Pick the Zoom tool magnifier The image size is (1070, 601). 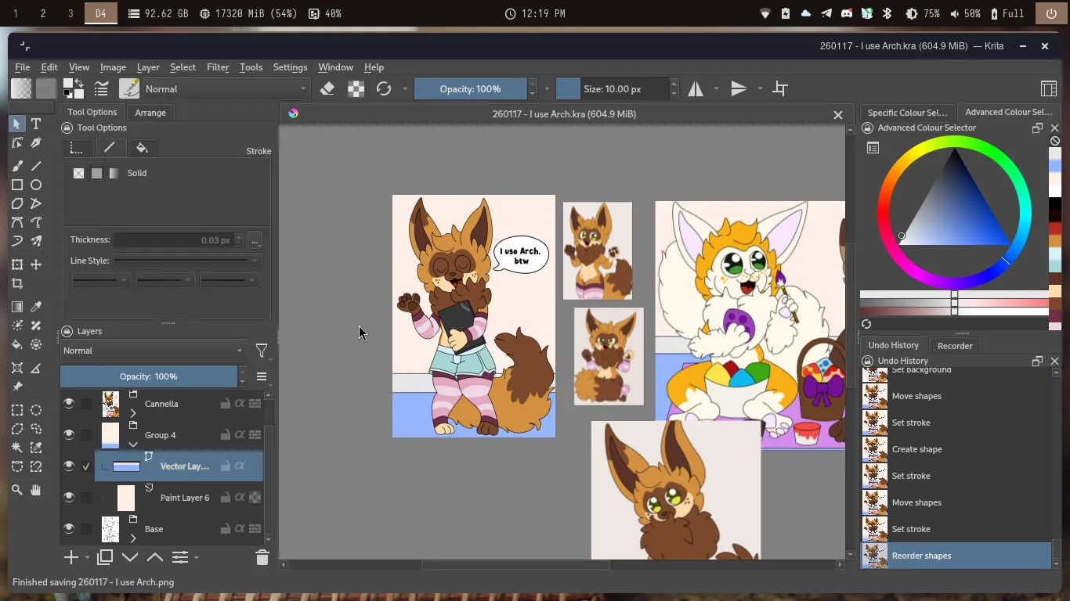[17, 490]
